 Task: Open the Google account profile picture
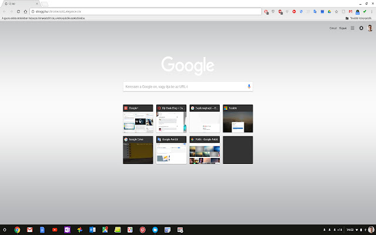click(x=370, y=28)
